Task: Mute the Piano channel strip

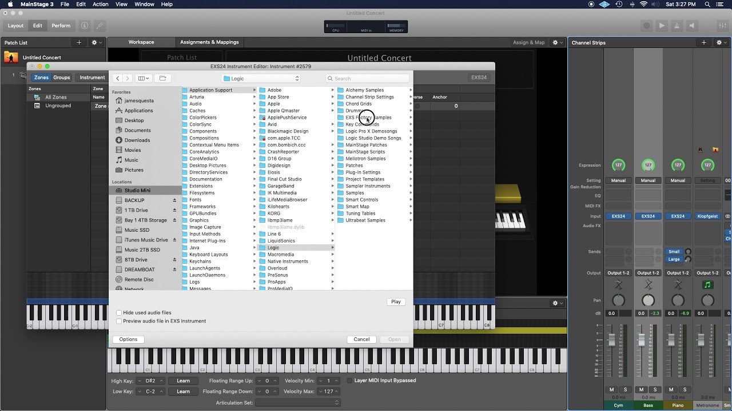Action: [671, 390]
